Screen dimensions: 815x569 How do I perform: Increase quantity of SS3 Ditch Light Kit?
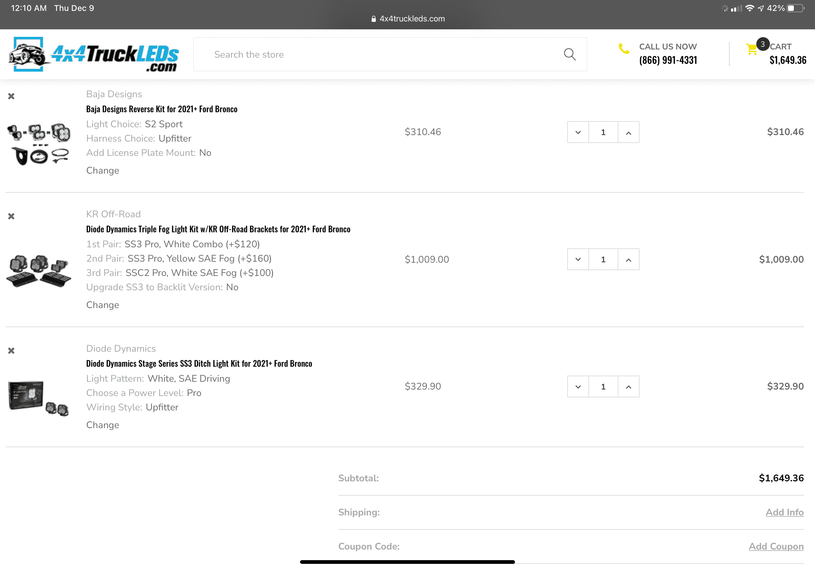628,386
